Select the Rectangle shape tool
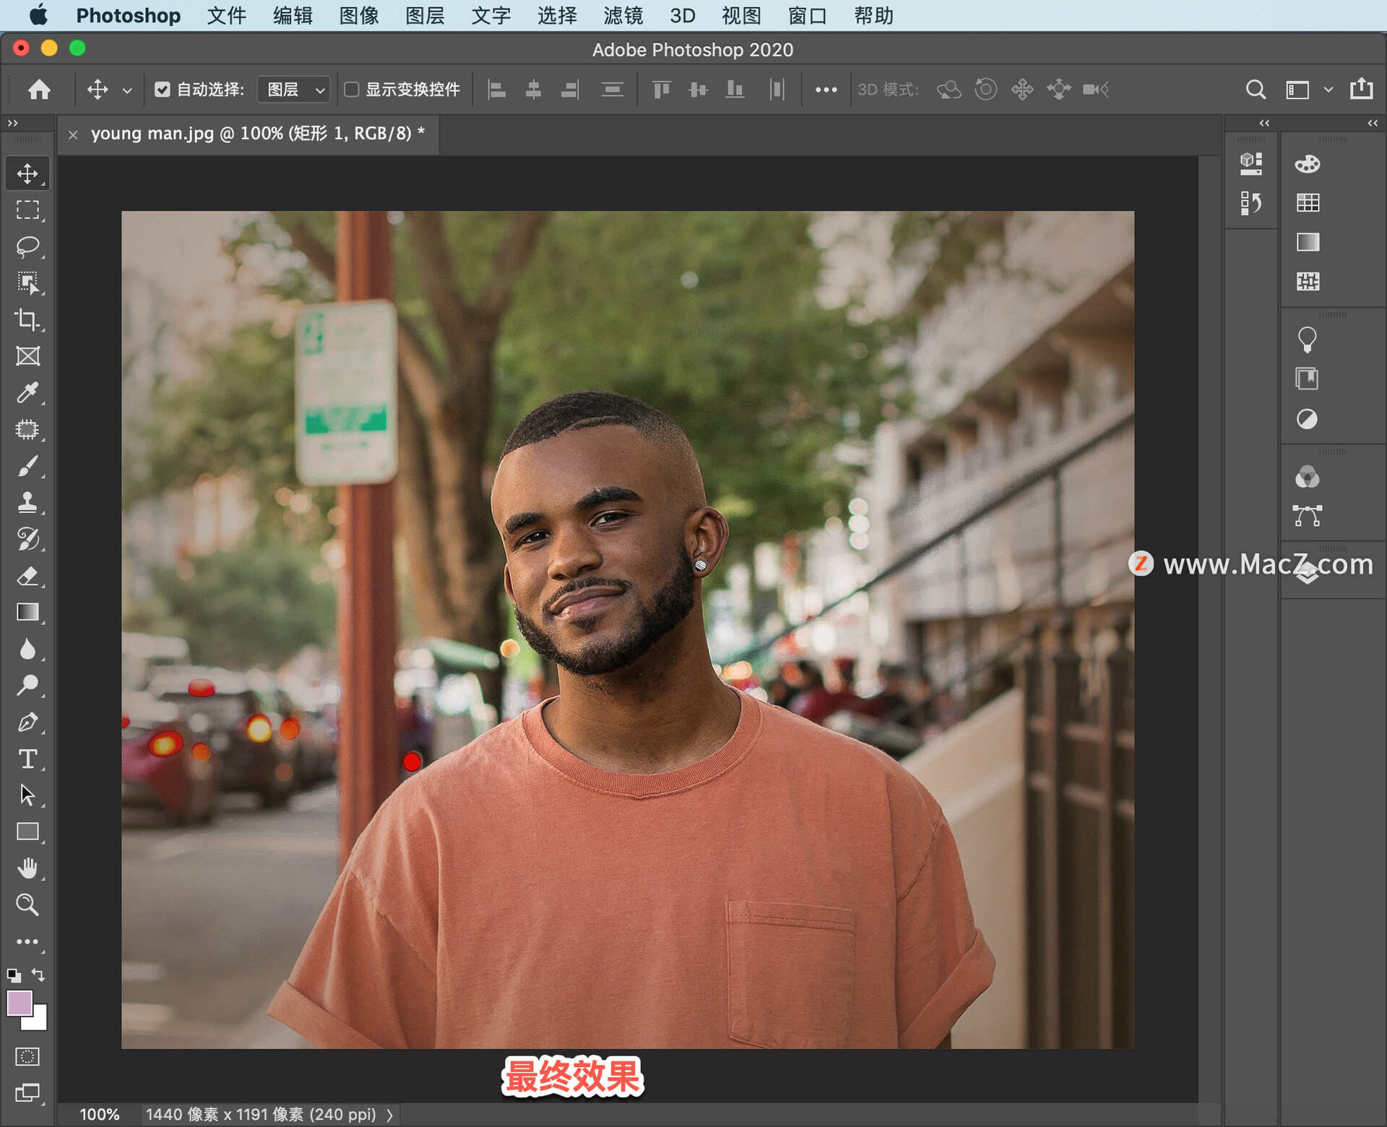 coord(27,832)
